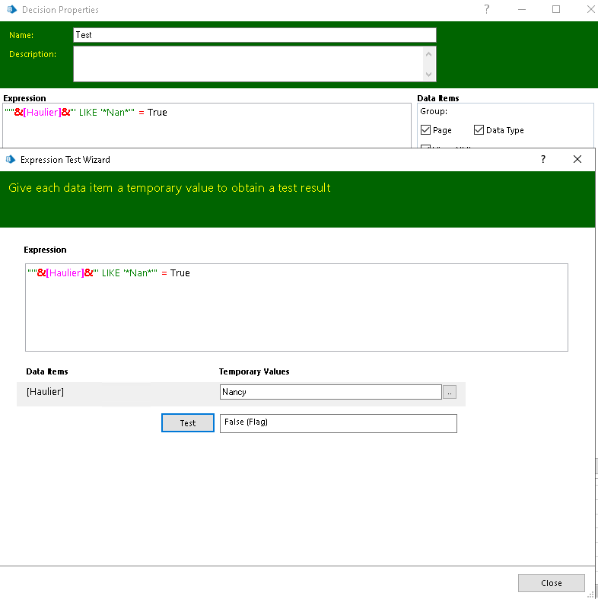Maximize the Decision Properties window
598x599 pixels.
[x=556, y=10]
